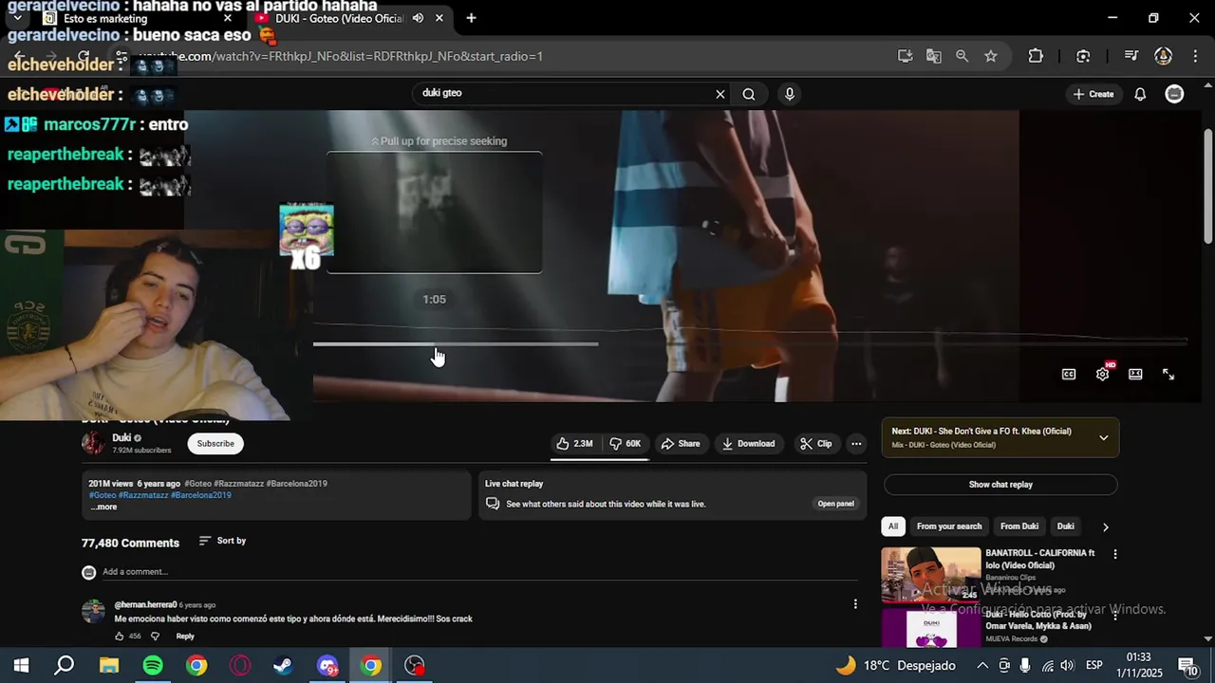Adjust the system volume speaker icon

click(1067, 666)
